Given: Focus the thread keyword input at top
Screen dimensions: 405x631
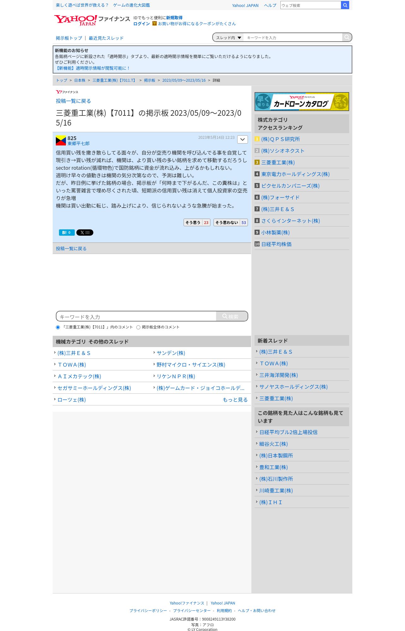Looking at the screenshot, I should tap(293, 38).
